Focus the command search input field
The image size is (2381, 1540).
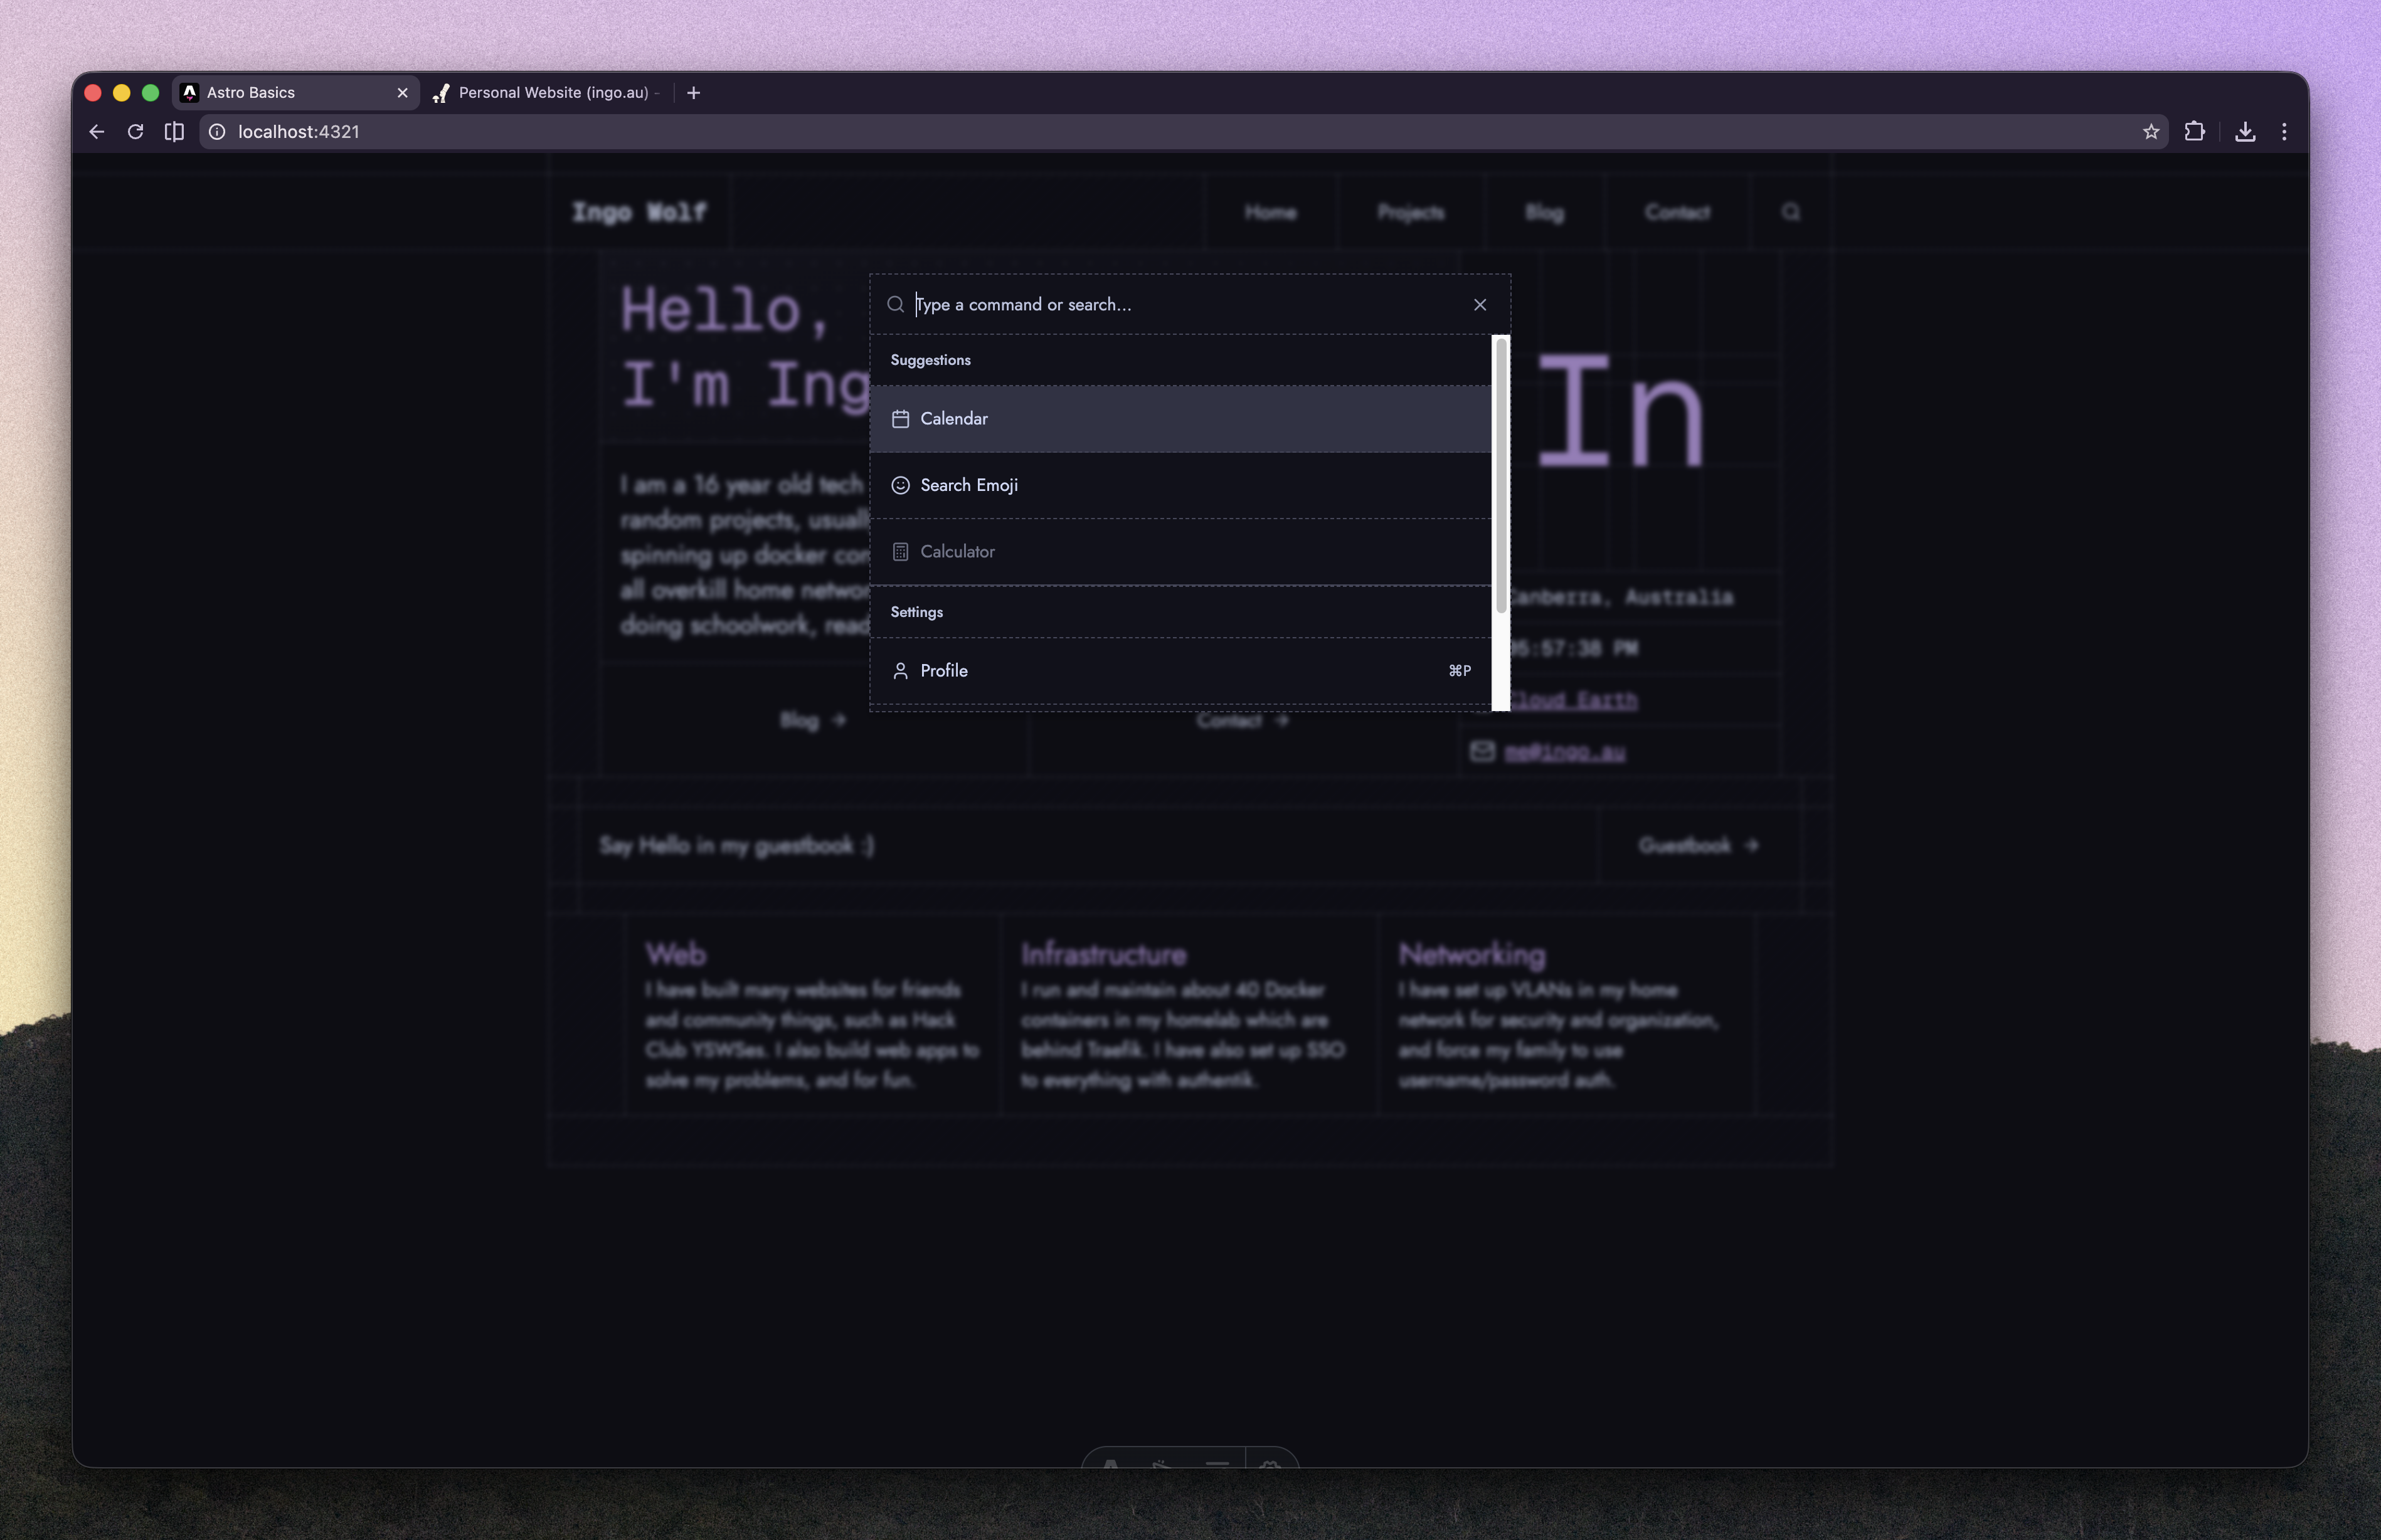(1180, 305)
